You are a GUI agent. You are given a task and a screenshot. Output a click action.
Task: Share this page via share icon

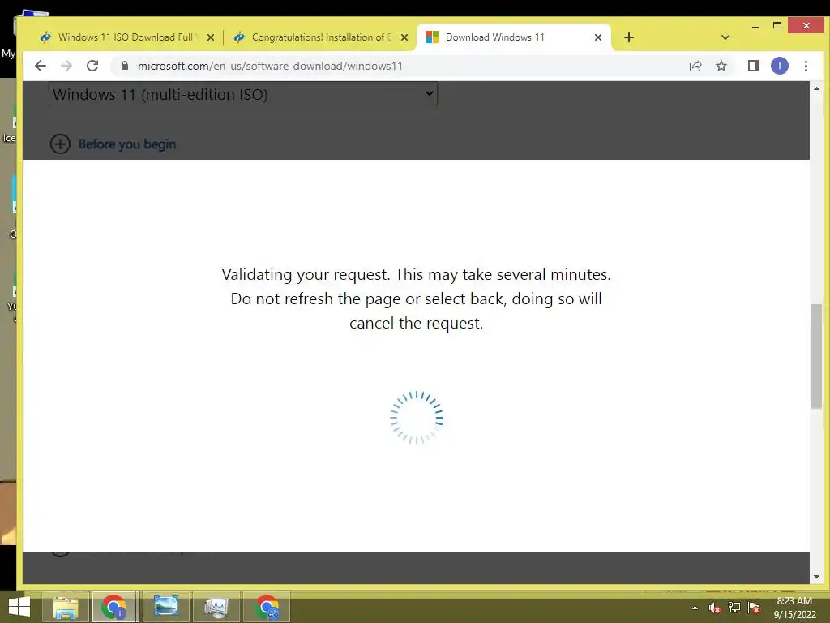pos(695,66)
